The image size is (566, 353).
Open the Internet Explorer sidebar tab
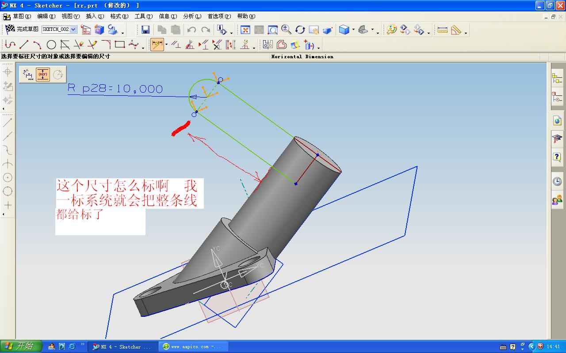pos(557,120)
